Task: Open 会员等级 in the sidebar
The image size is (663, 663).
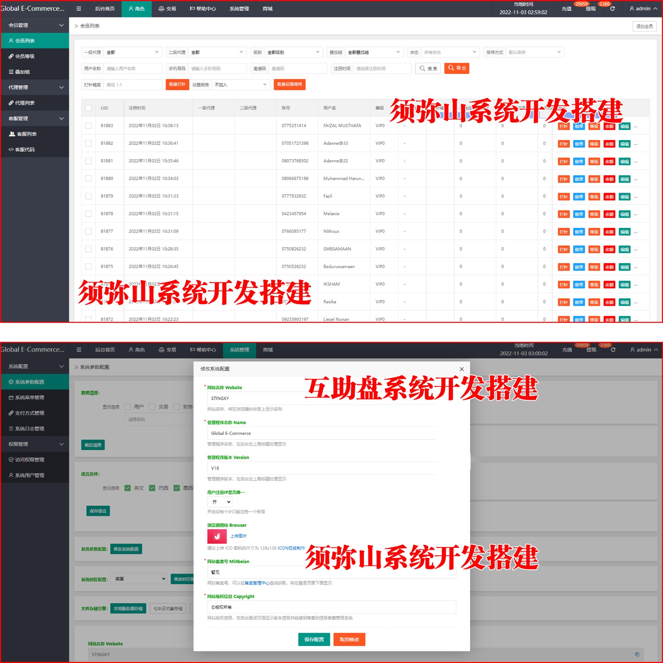Action: [x=25, y=56]
